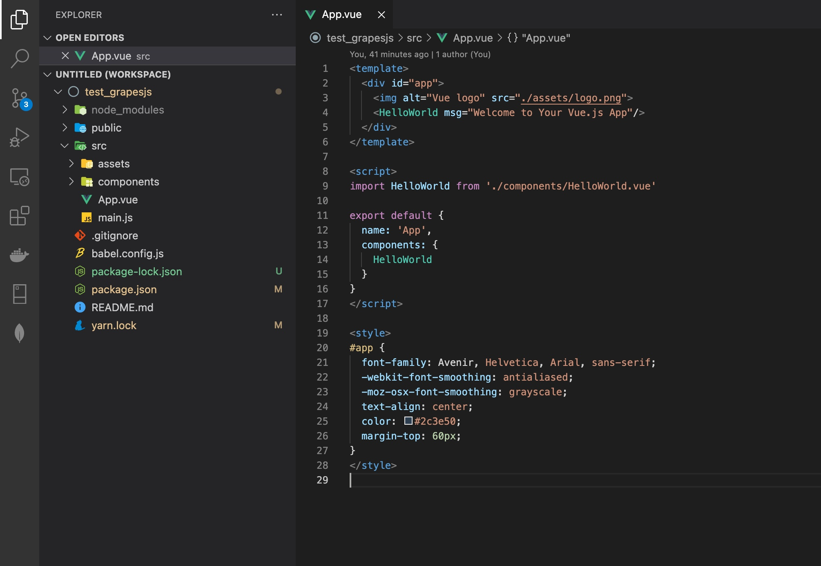Open yarn.lock file
The width and height of the screenshot is (821, 566).
click(167, 325)
